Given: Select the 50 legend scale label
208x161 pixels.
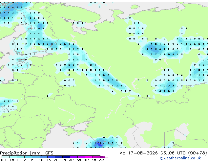Looking at the screenshot, I should (101, 160).
